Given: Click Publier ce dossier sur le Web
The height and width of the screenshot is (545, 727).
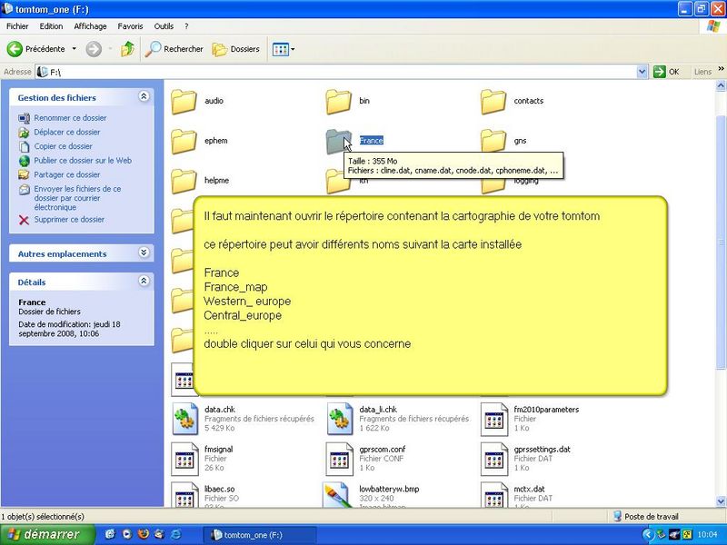Looking at the screenshot, I should click(83, 161).
